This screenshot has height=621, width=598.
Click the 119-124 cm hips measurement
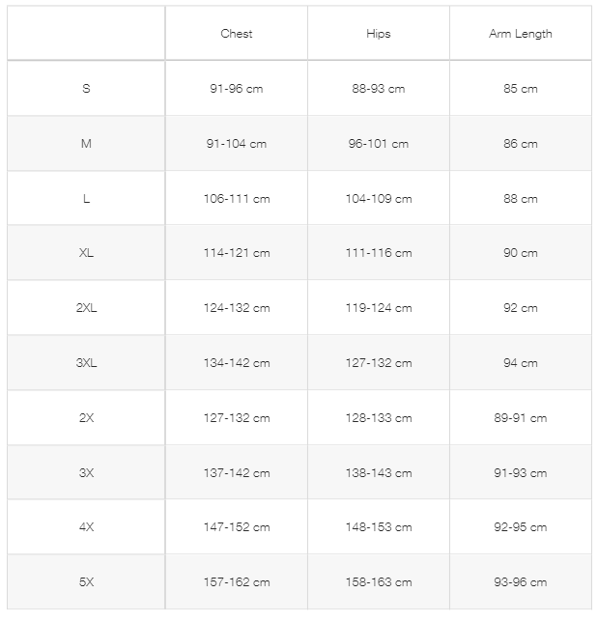(378, 308)
